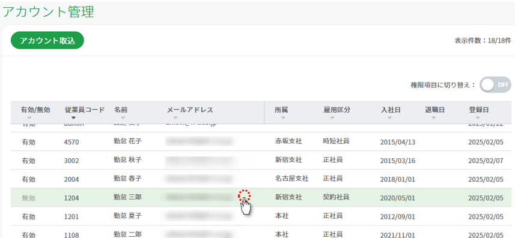Click hire date 2018/01/01
Screen dimensions: 515x238
coord(398,180)
